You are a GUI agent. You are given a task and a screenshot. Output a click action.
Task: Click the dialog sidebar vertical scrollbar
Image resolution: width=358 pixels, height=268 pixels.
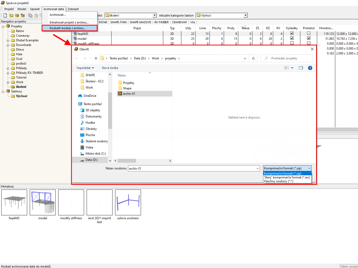click(110, 111)
